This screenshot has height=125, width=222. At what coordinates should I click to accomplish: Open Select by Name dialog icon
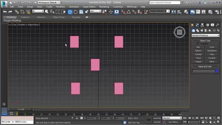[52, 12]
